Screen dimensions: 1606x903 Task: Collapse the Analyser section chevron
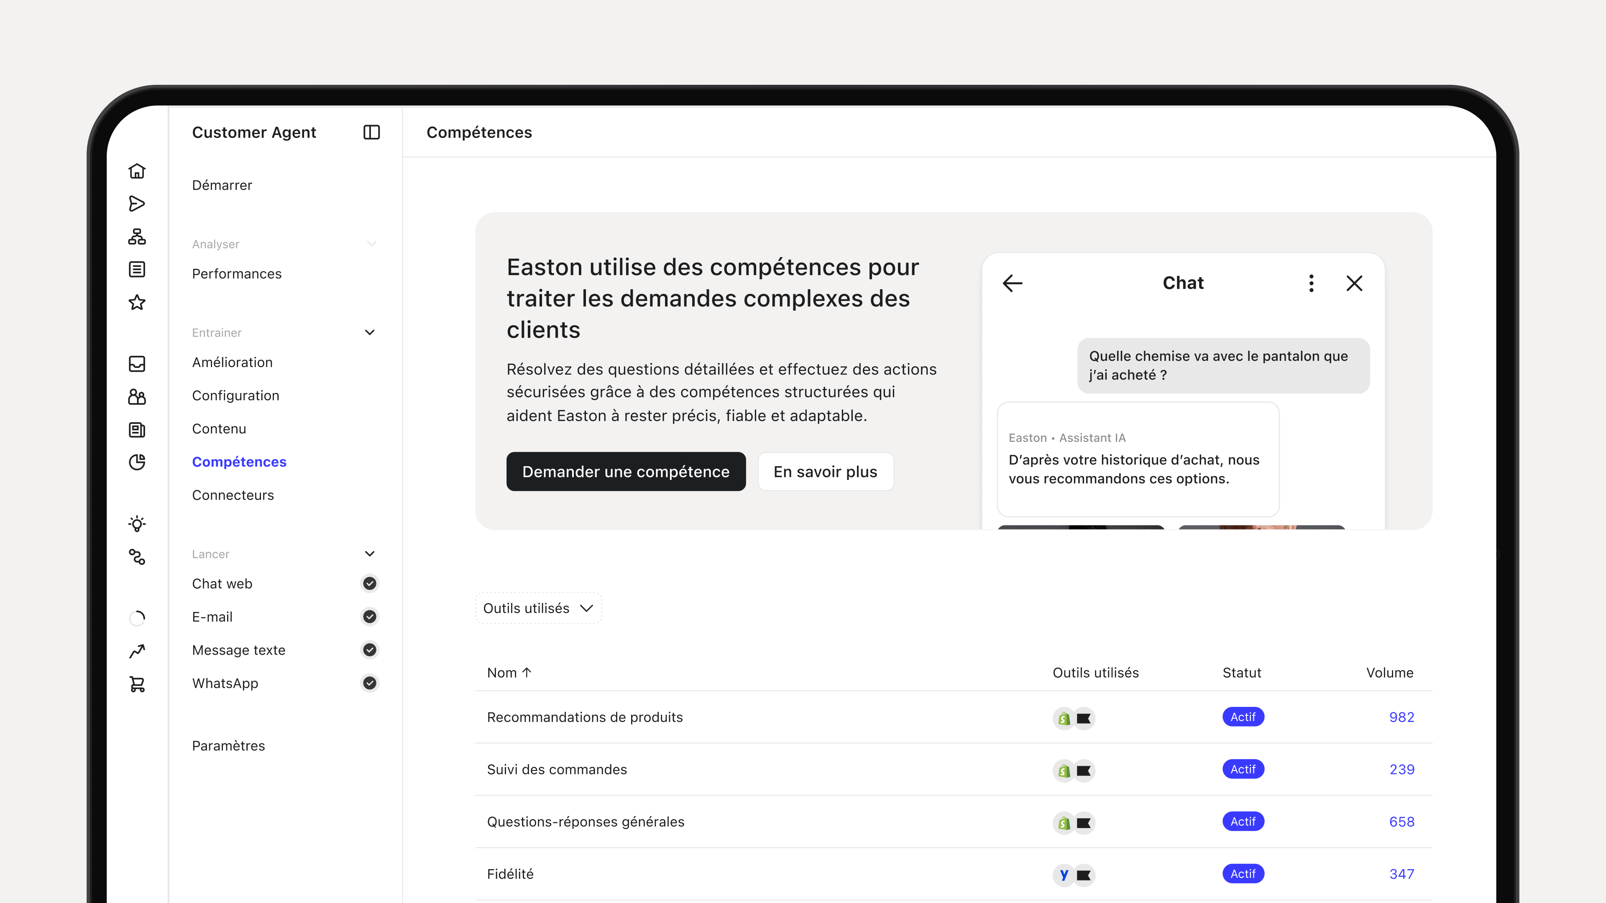click(371, 244)
